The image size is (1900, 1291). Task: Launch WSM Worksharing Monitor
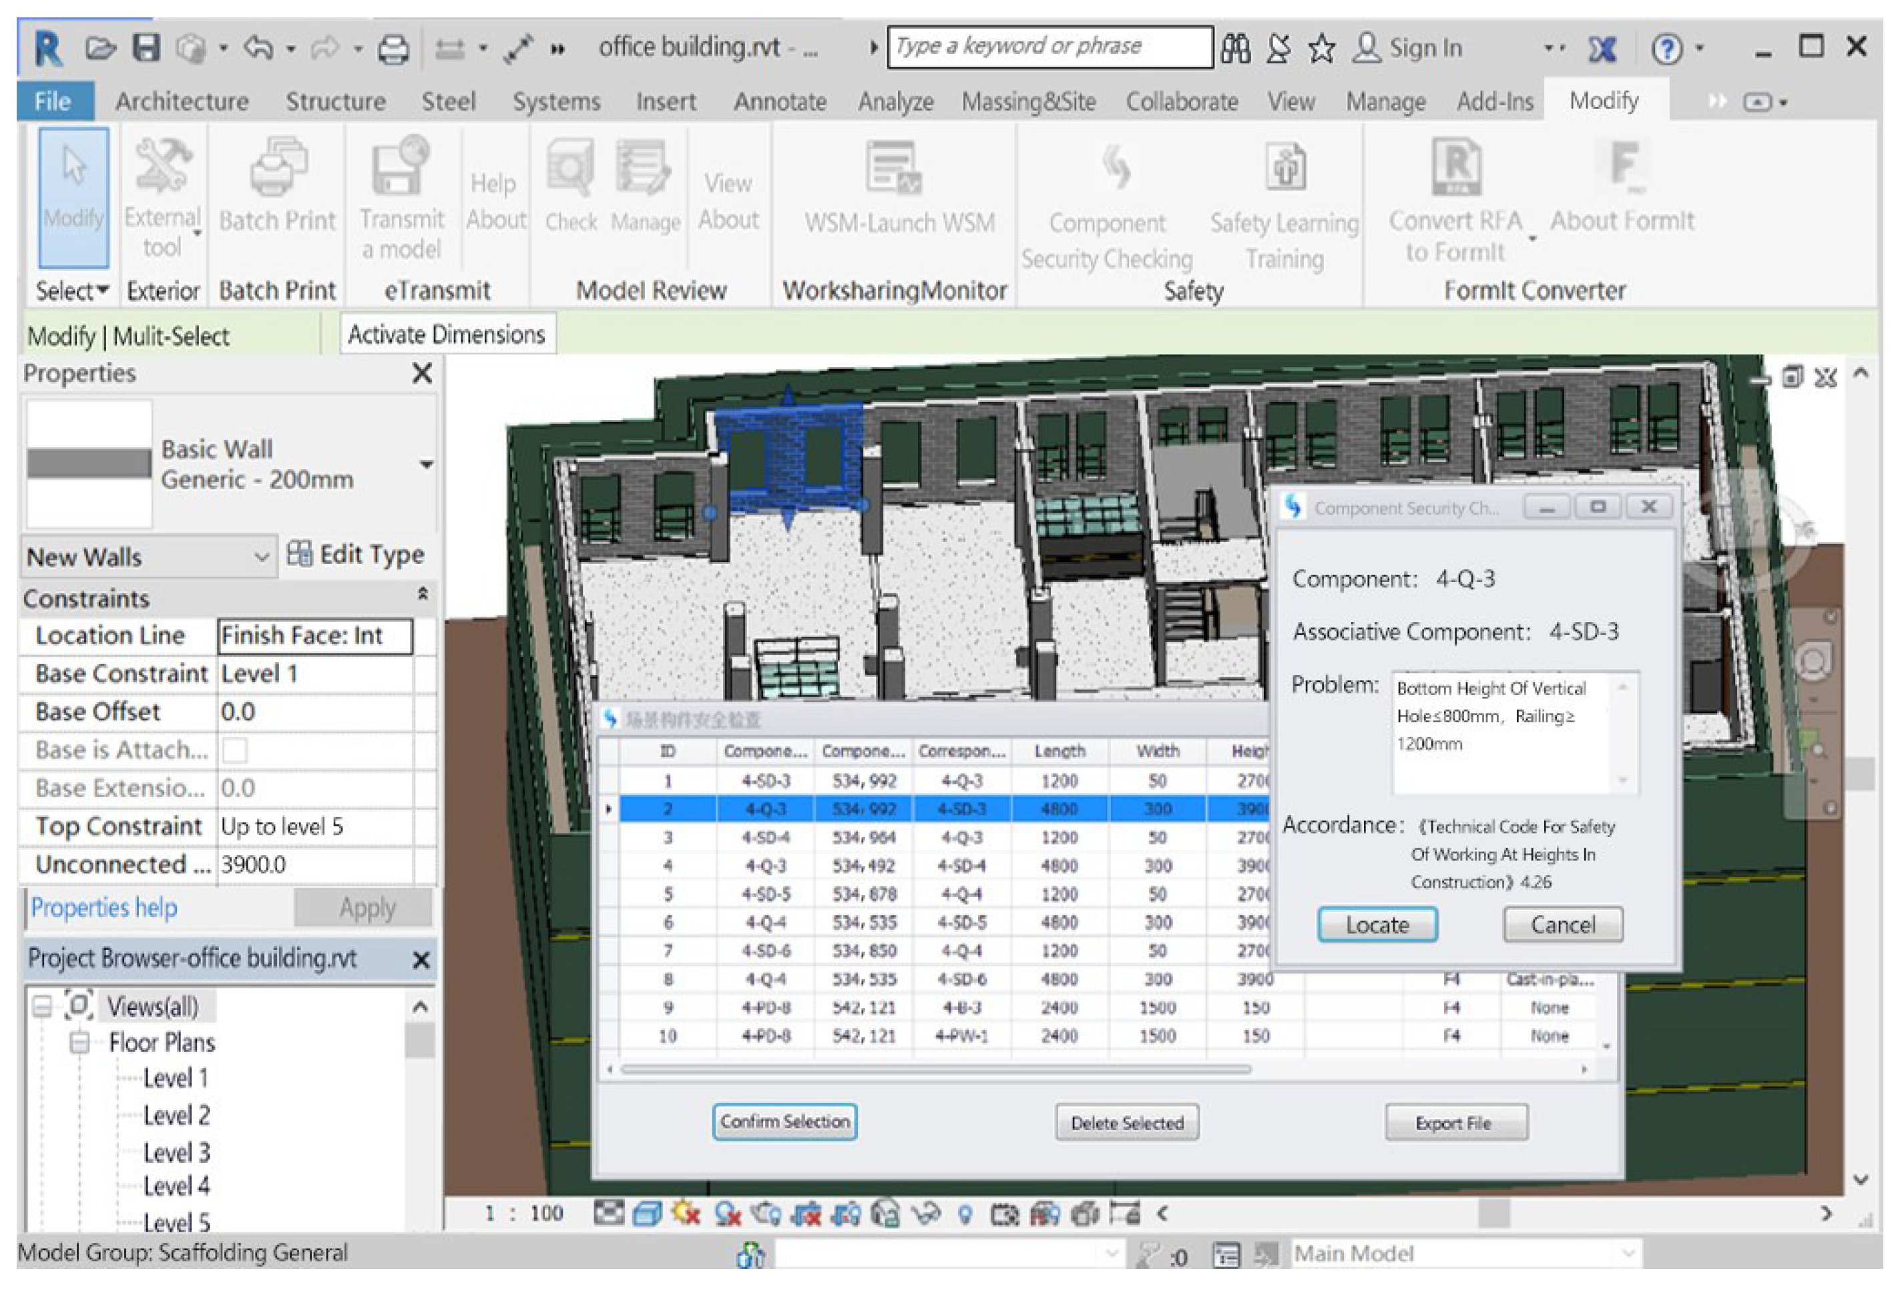click(894, 168)
